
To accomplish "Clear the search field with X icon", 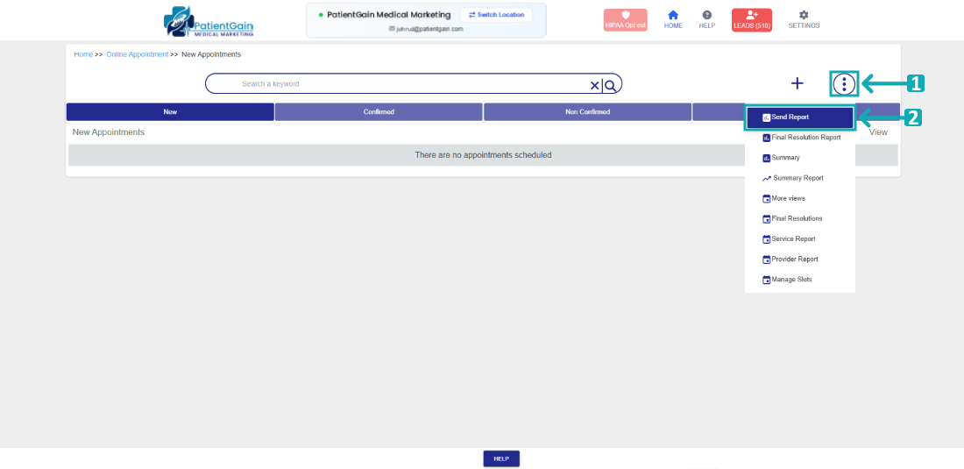I will 594,85.
